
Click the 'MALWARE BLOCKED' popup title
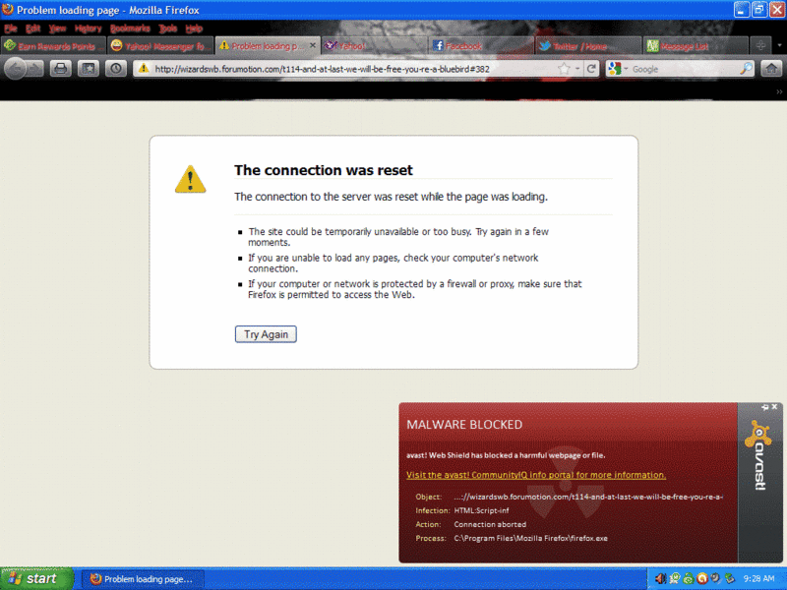click(464, 425)
